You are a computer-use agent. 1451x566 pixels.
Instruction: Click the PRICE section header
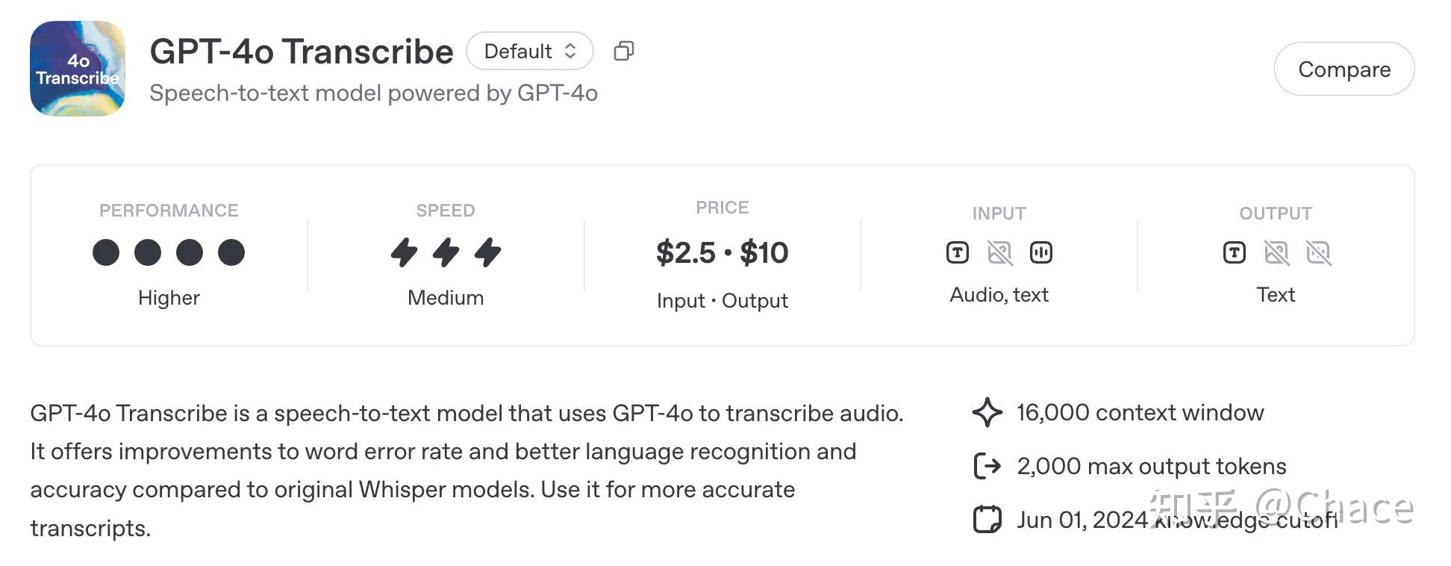click(x=722, y=207)
